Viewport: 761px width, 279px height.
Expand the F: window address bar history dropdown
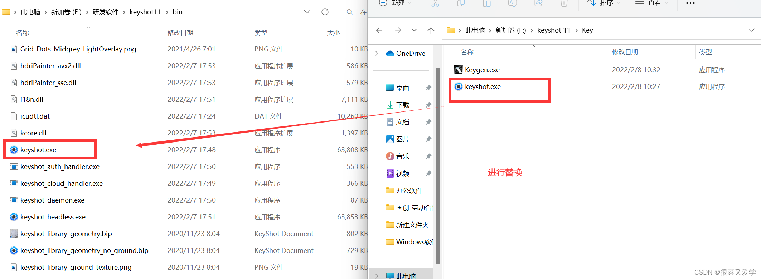751,30
